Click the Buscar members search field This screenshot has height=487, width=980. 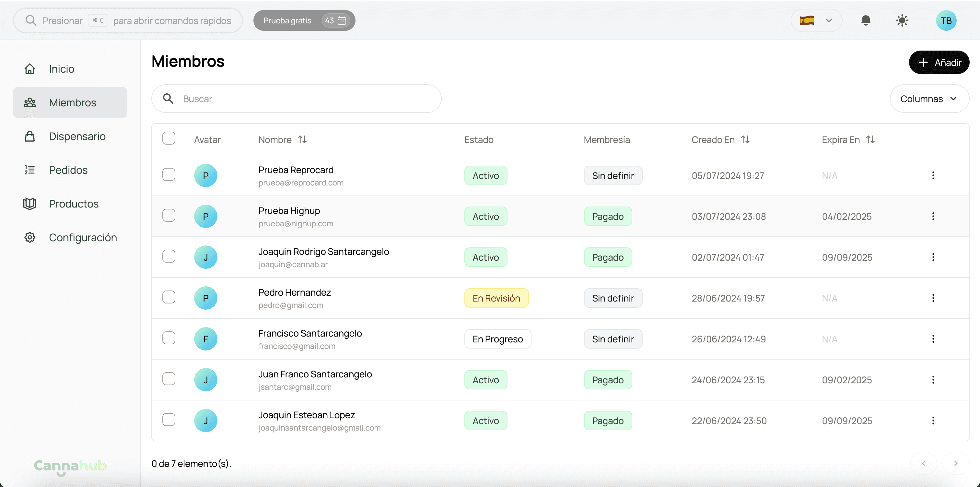coord(297,99)
